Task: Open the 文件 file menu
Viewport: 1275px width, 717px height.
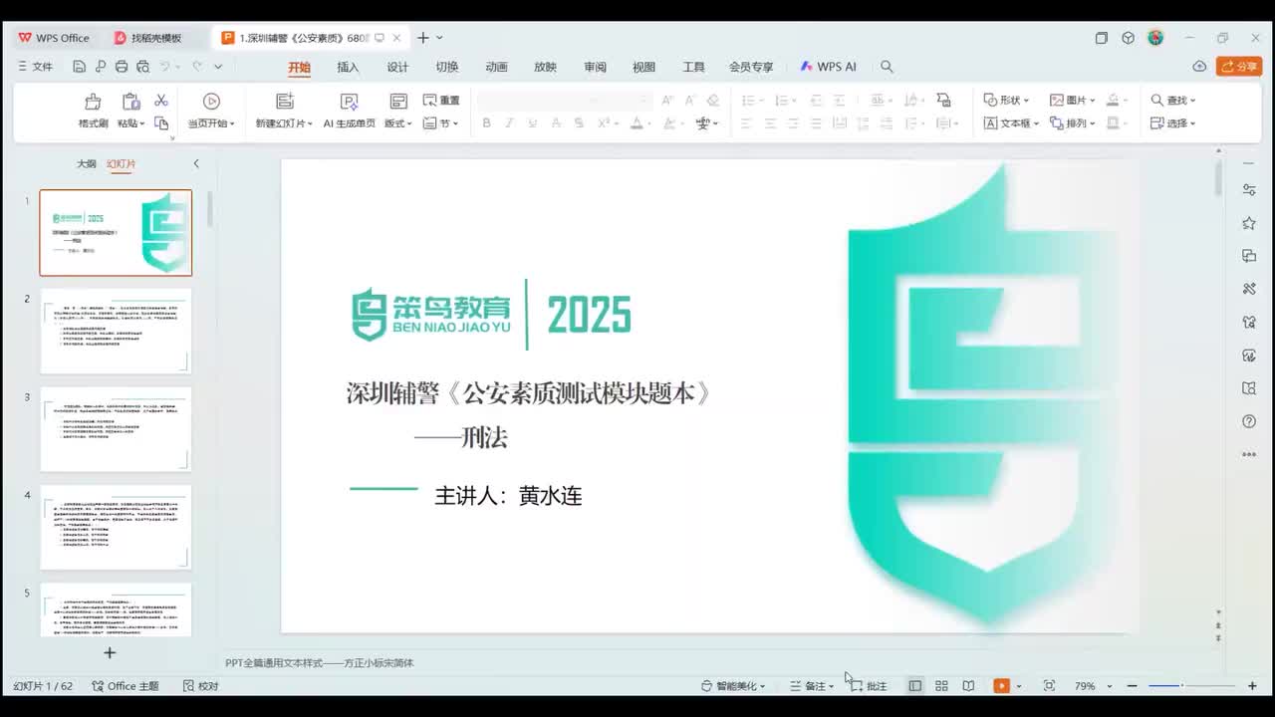Action: [36, 67]
